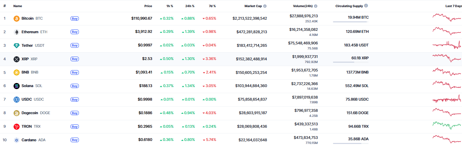
Task: Click Bitcoin's circulating supply progress bar
Action: [351, 22]
